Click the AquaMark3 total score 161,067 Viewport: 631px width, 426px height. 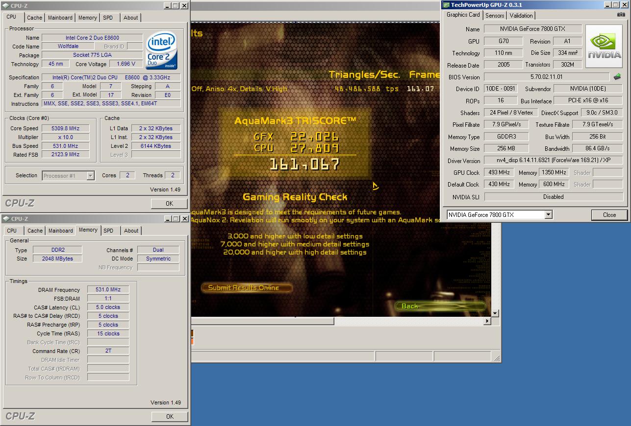pyautogui.click(x=304, y=164)
